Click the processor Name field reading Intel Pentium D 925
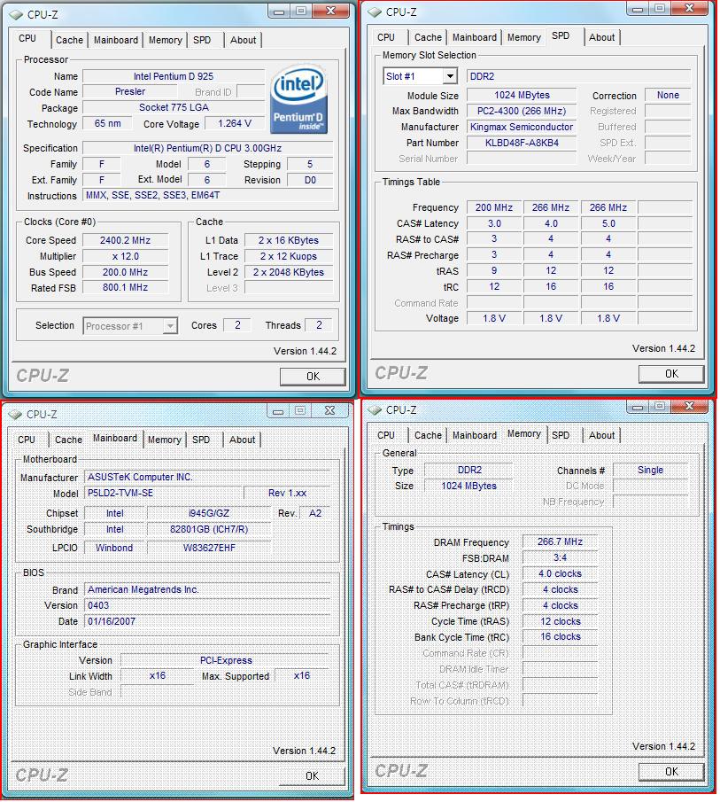 (174, 76)
